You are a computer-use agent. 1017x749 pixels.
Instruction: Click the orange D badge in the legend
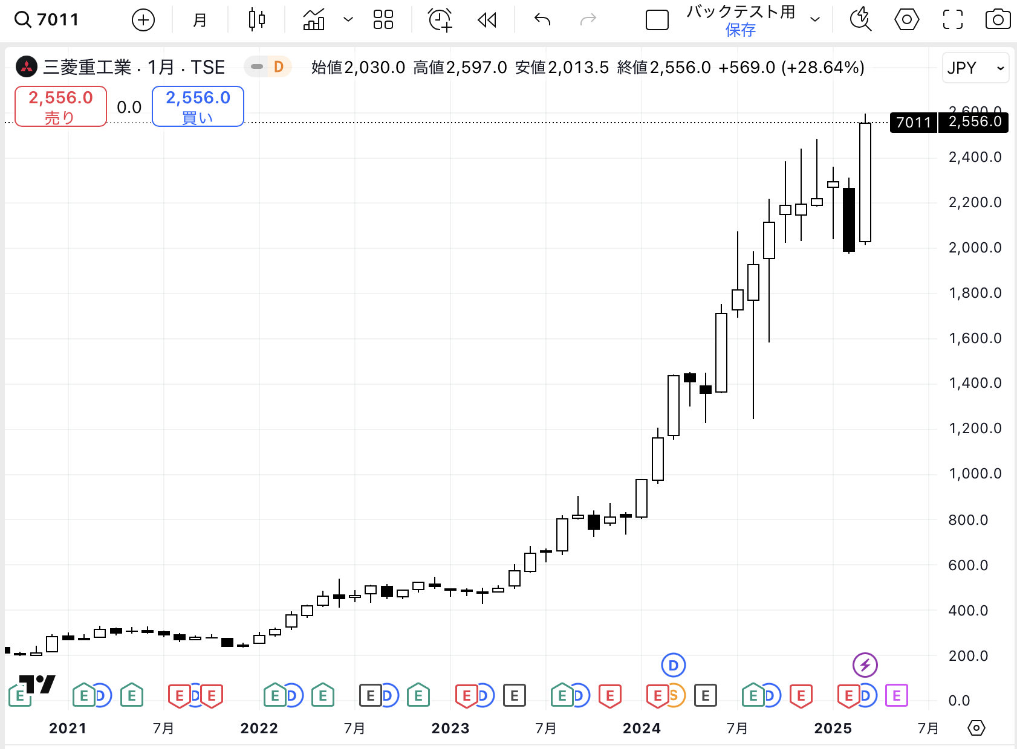point(279,66)
